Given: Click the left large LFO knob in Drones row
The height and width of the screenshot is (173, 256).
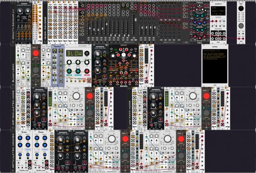Looking at the screenshot, I should tap(112, 139).
